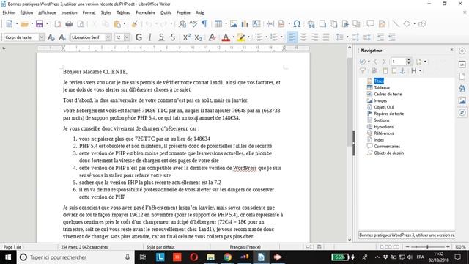
Task: Open the Outils menu
Action: click(166, 12)
